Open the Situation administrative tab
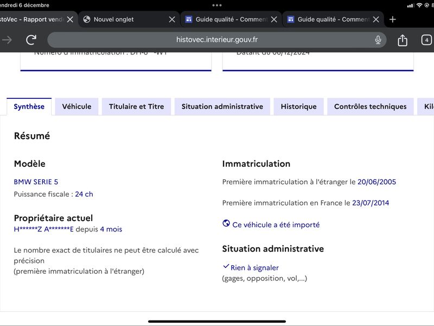 tap(222, 106)
